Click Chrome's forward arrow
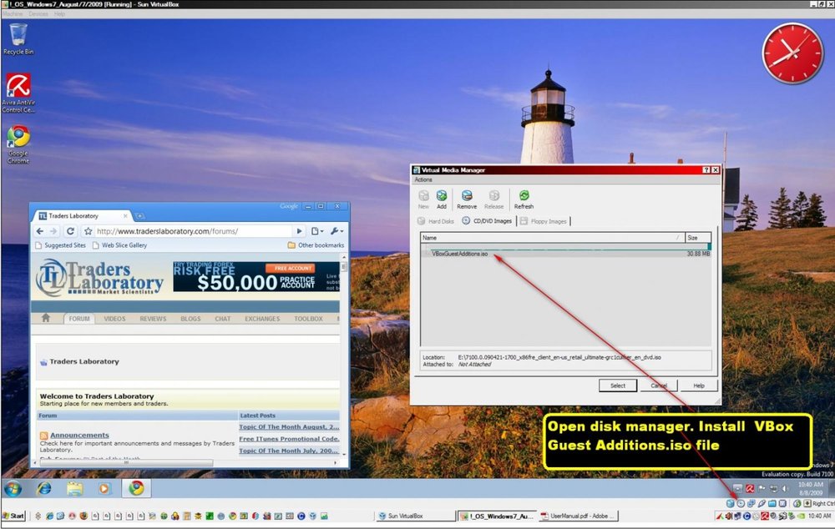The image size is (835, 529). click(53, 231)
